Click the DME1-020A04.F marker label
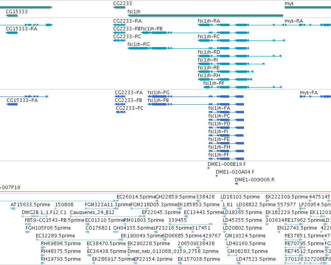The width and height of the screenshot is (331, 265). point(235,172)
